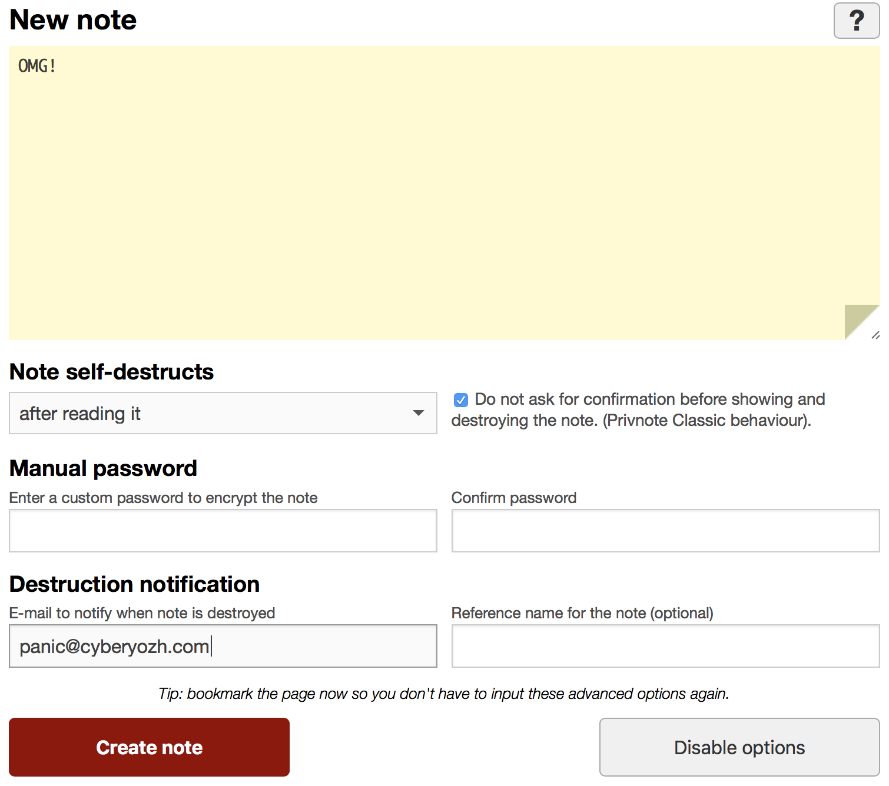Click the Manual password heading
The image size is (889, 786).
103,468
